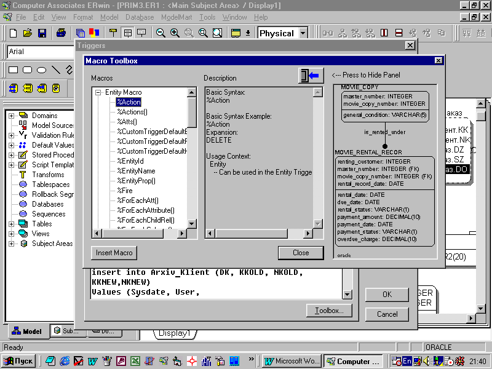Expand the Default Values tree node
Viewport: 492px width, 369px height.
coord(11,145)
